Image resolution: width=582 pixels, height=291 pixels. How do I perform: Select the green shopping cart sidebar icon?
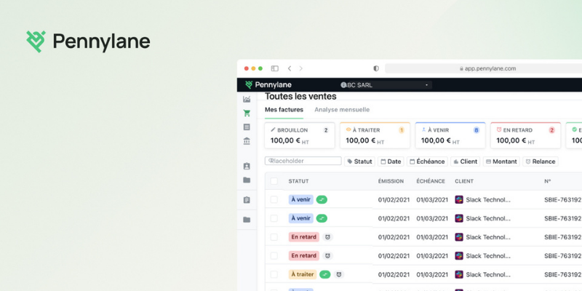tap(247, 113)
